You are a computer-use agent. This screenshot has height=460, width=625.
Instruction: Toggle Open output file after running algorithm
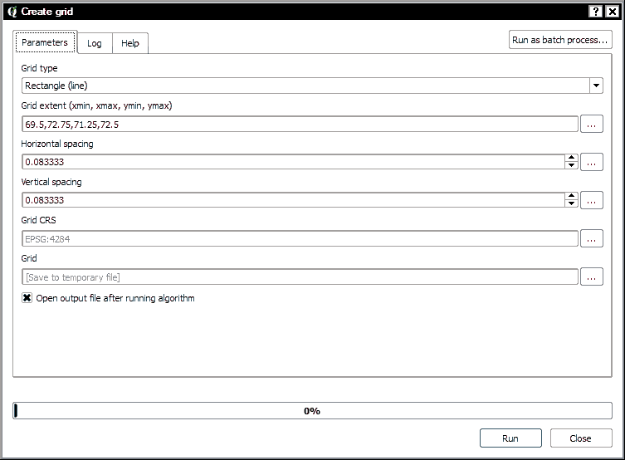tap(27, 298)
